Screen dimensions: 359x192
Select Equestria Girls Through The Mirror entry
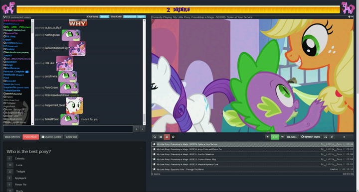[252, 170]
